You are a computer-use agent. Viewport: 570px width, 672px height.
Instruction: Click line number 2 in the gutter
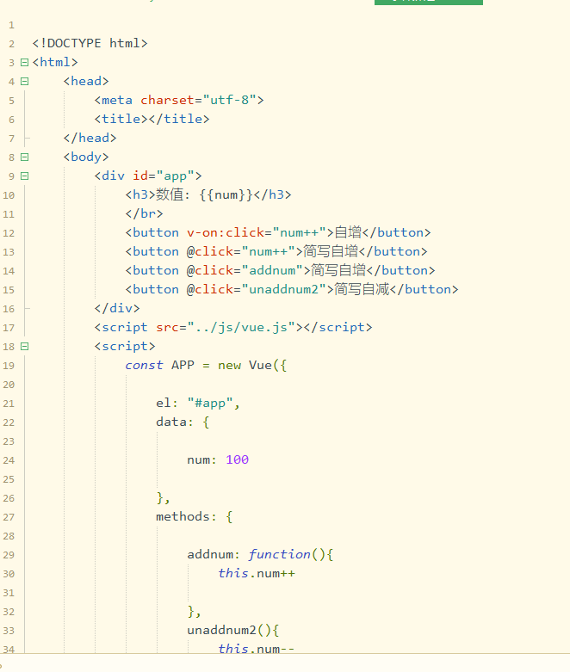click(11, 44)
